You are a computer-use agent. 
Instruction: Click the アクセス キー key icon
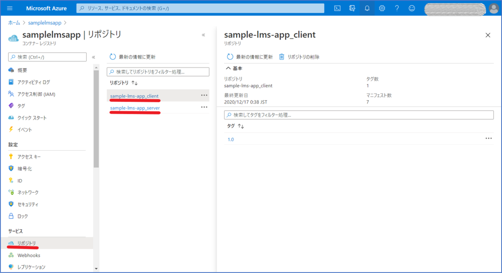click(11, 157)
